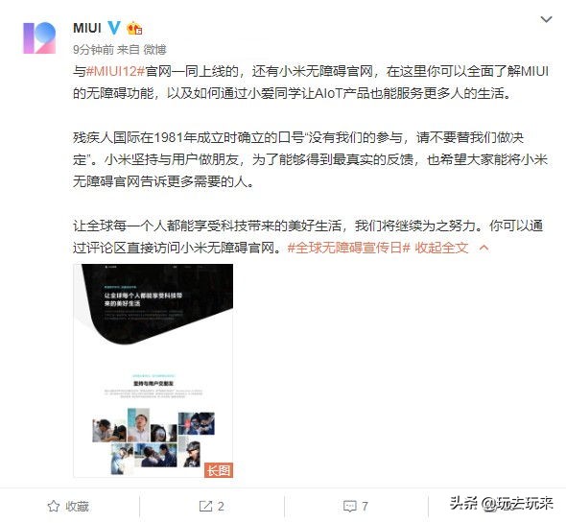Image resolution: width=566 pixels, height=523 pixels.
Task: Click the 长图 label on the image
Action: [x=219, y=470]
